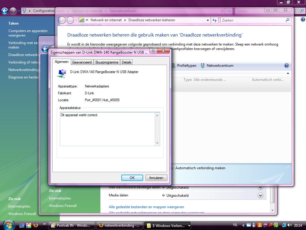Click the signal bars icon in the address bar

[x=82, y=20]
